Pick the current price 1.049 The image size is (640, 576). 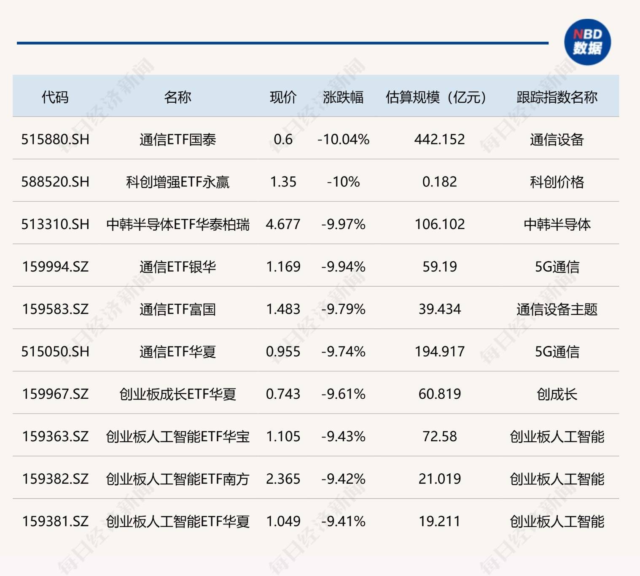pyautogui.click(x=283, y=522)
